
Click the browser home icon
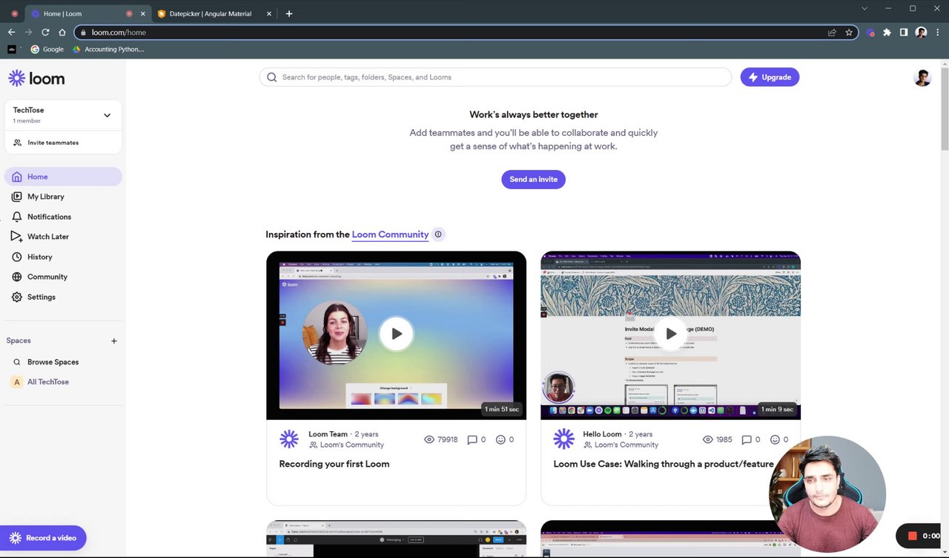coord(62,32)
